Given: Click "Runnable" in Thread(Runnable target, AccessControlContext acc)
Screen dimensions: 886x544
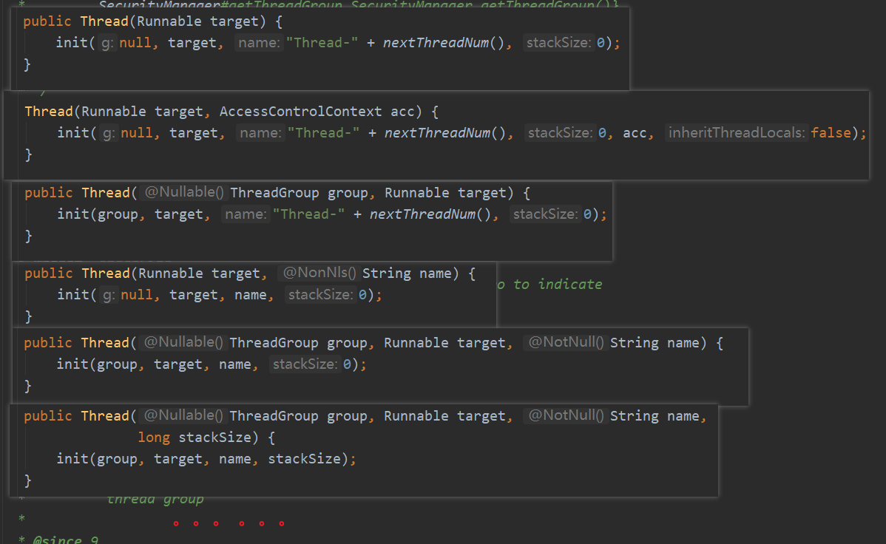Looking at the screenshot, I should pos(114,112).
